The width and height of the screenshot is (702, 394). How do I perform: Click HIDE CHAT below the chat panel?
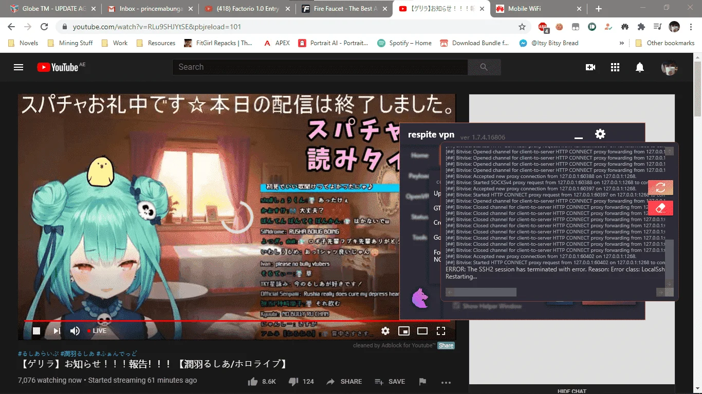571,391
